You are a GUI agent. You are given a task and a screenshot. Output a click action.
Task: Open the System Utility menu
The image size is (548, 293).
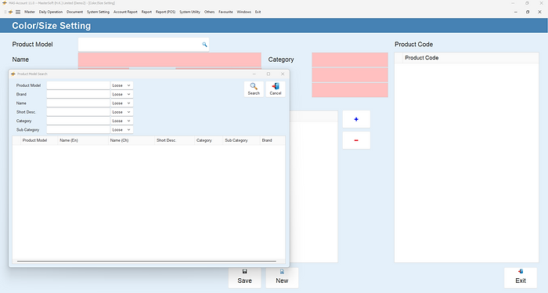click(x=189, y=12)
